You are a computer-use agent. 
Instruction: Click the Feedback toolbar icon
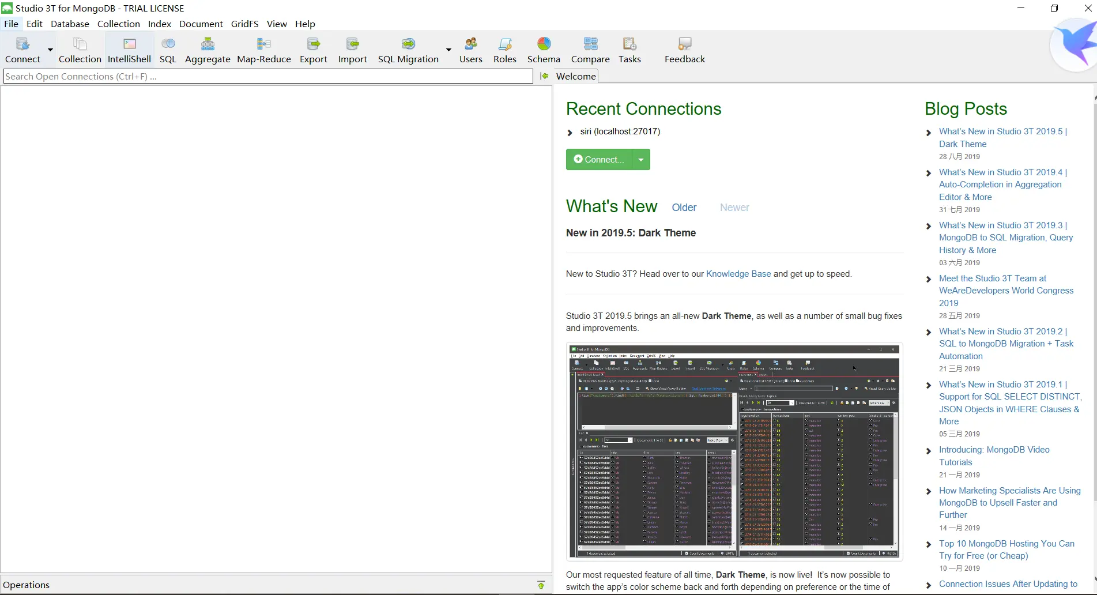pyautogui.click(x=685, y=50)
